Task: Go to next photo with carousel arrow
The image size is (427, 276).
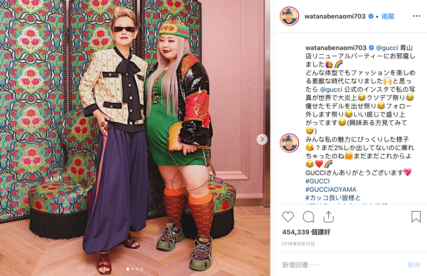Action: [x=262, y=139]
